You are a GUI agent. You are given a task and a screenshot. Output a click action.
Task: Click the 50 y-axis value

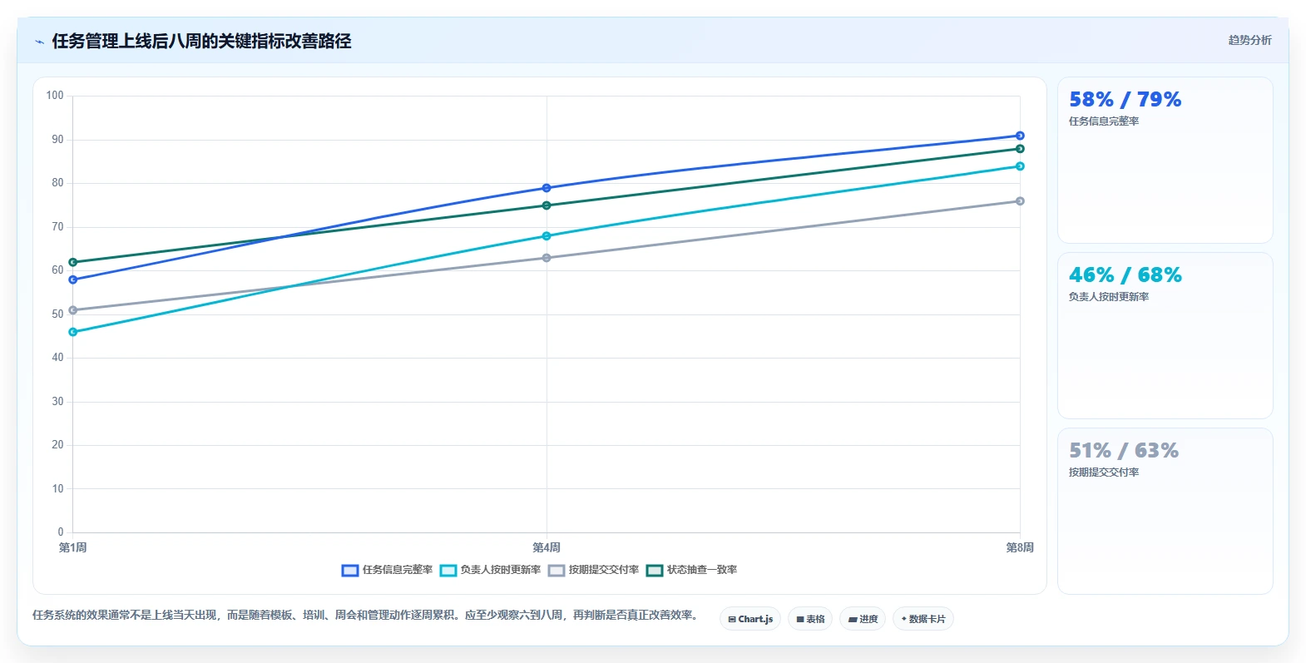(57, 314)
